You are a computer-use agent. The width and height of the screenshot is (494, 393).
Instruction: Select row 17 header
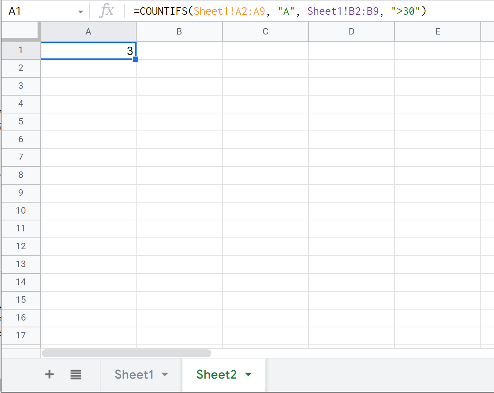(x=21, y=335)
